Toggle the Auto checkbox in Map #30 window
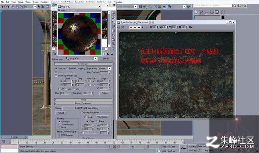The width and height of the screenshot is (259, 153). [59, 10]
